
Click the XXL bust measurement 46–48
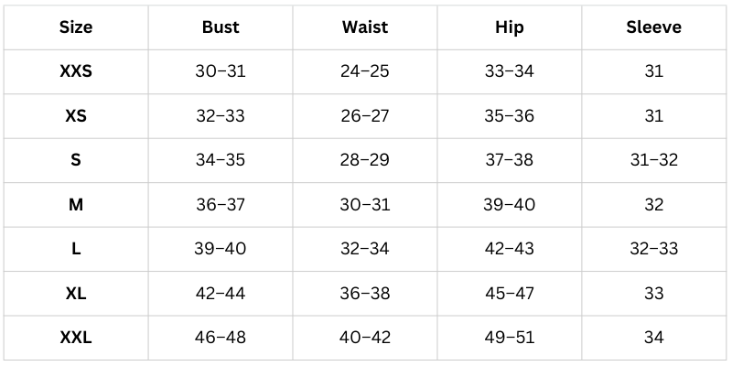pyautogui.click(x=221, y=338)
